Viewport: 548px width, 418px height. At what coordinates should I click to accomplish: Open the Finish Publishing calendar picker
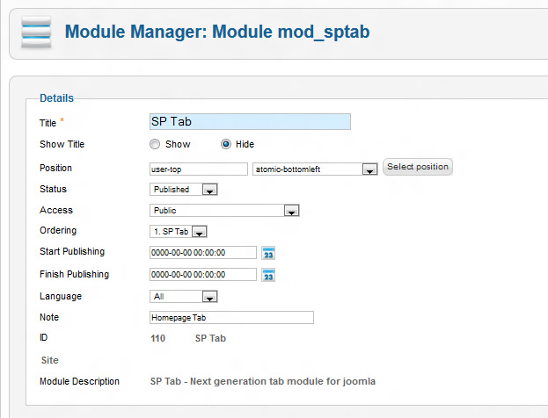point(269,275)
